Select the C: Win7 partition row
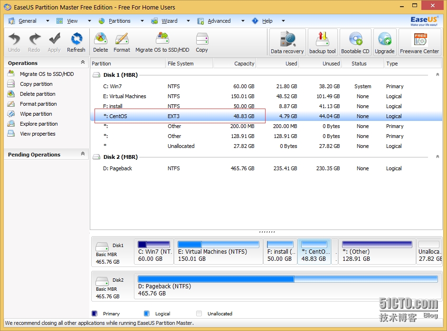The height and width of the screenshot is (331, 447). [266, 86]
